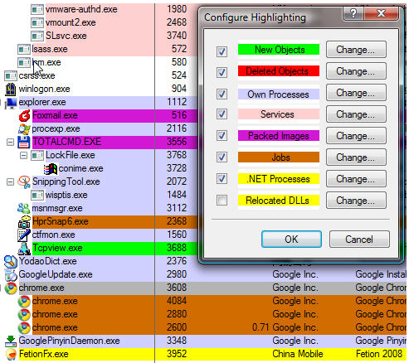Click the GooglePinyinDaemon.exe icon
This screenshot has width=409, height=363.
11,341
